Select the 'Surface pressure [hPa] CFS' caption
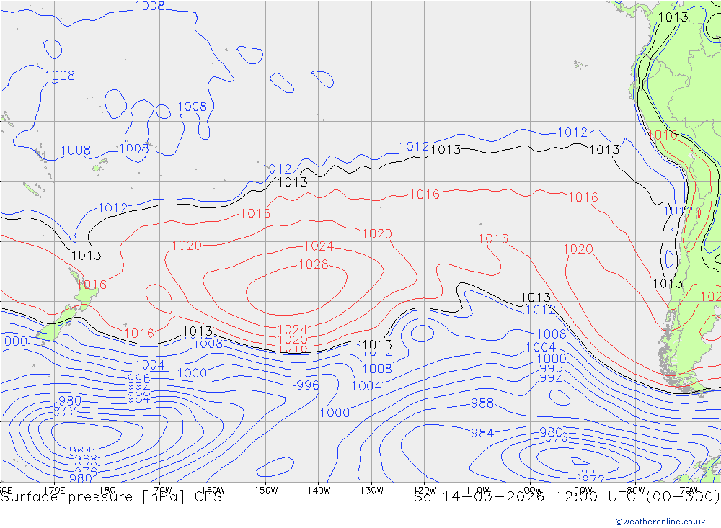 pyautogui.click(x=111, y=497)
